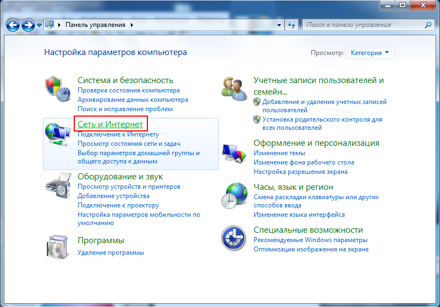The image size is (440, 307).
Task: Click the Clock, Language and Region globe icon
Action: point(234,195)
